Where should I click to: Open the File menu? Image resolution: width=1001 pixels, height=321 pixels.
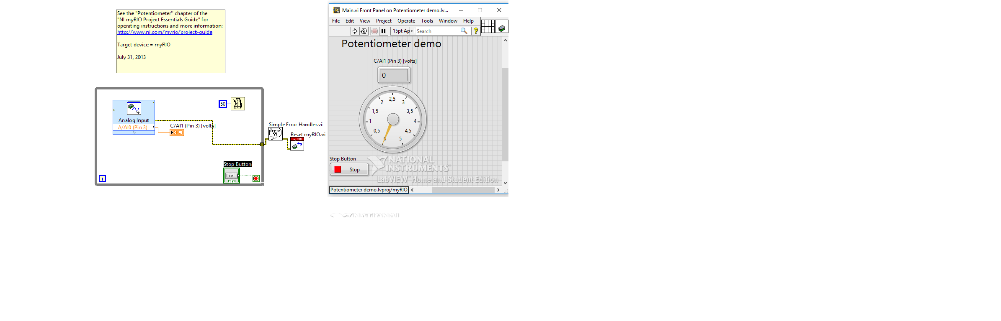(336, 21)
